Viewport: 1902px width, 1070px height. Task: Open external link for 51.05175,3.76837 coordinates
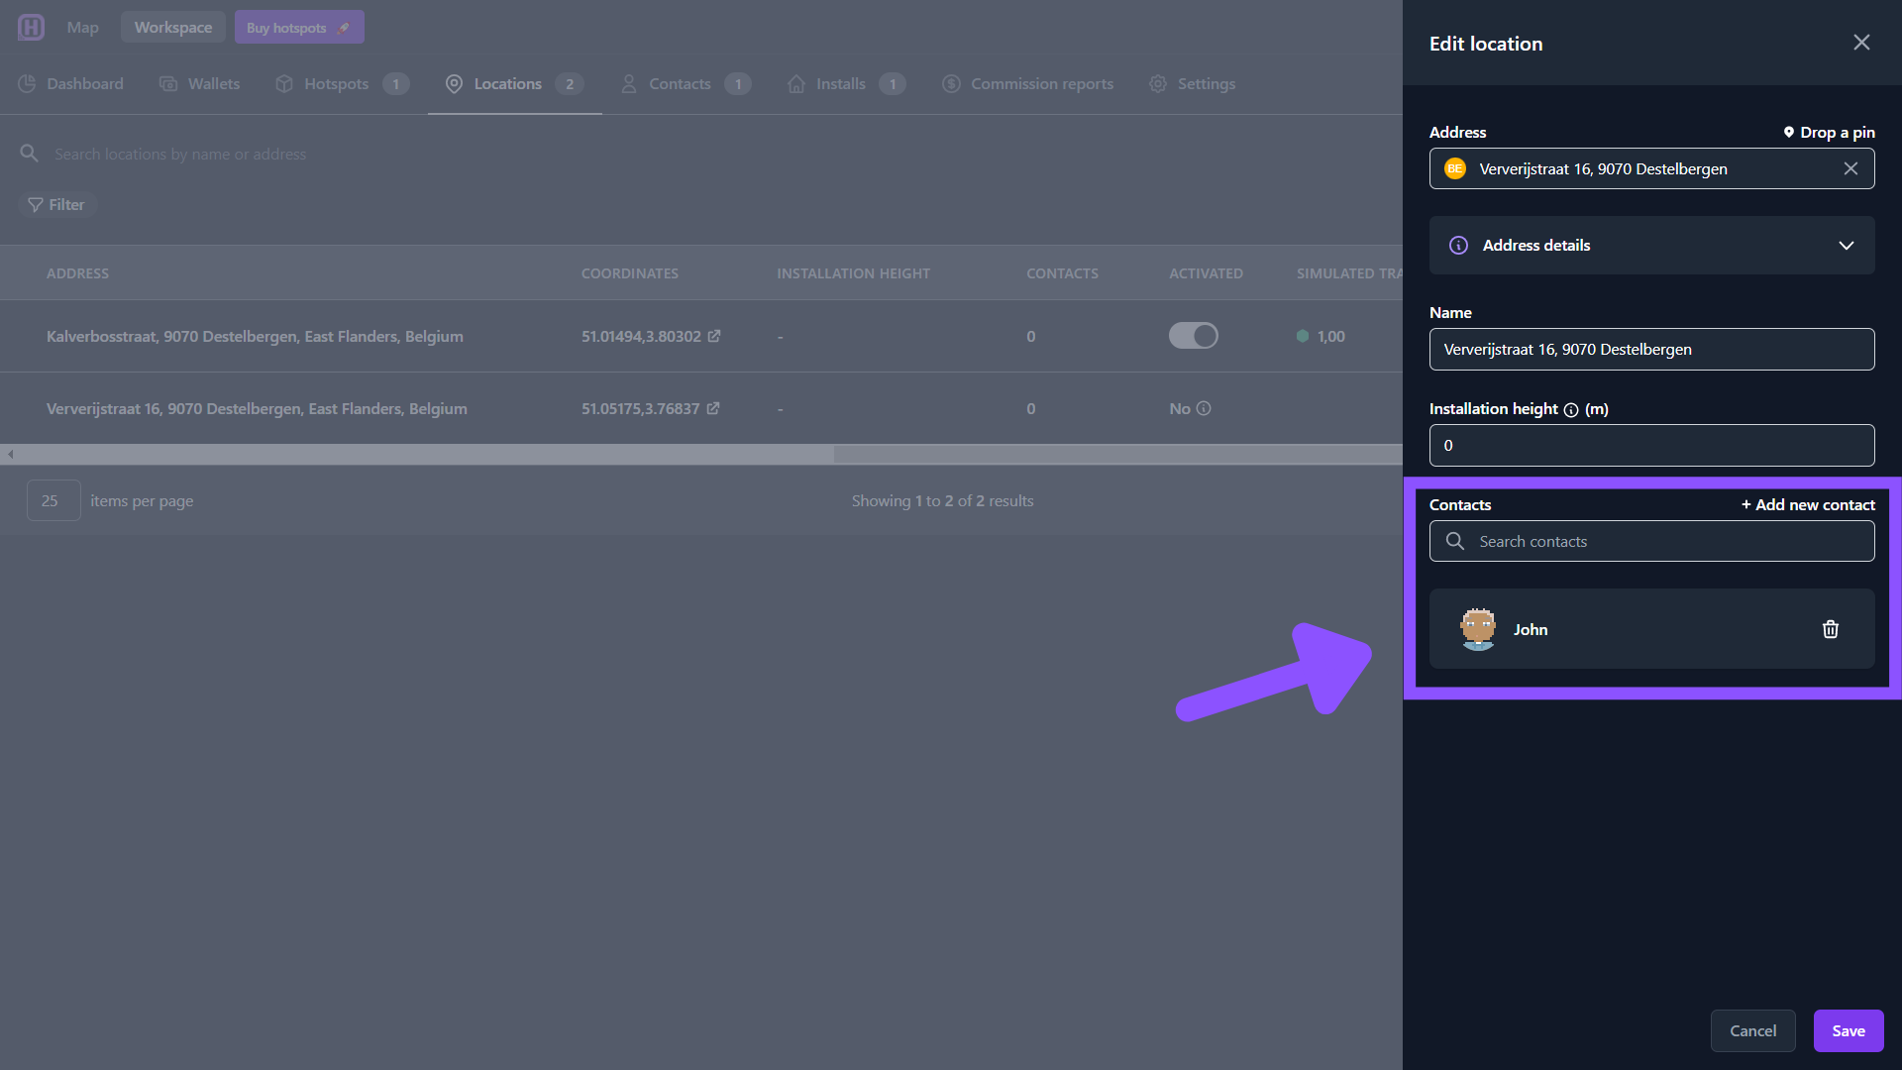pyautogui.click(x=713, y=408)
